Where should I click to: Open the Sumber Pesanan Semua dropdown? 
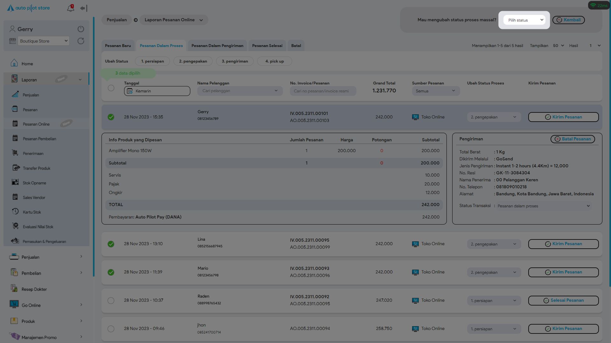(436, 91)
